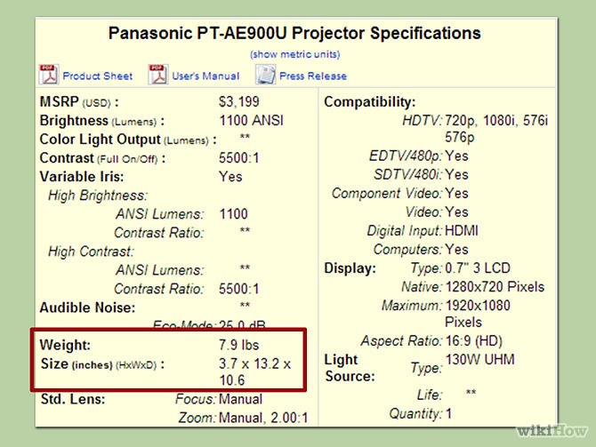Select the Zoom value Manual, 2.00:1
596x447 pixels.
point(263,418)
